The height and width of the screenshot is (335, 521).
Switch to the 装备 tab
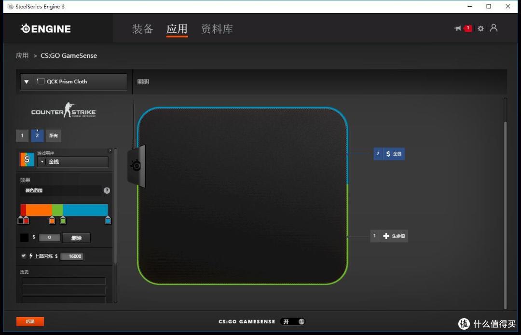coord(142,29)
